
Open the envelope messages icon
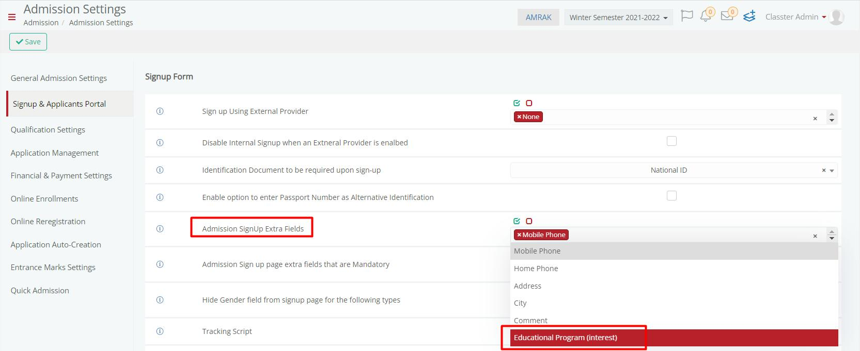[727, 15]
